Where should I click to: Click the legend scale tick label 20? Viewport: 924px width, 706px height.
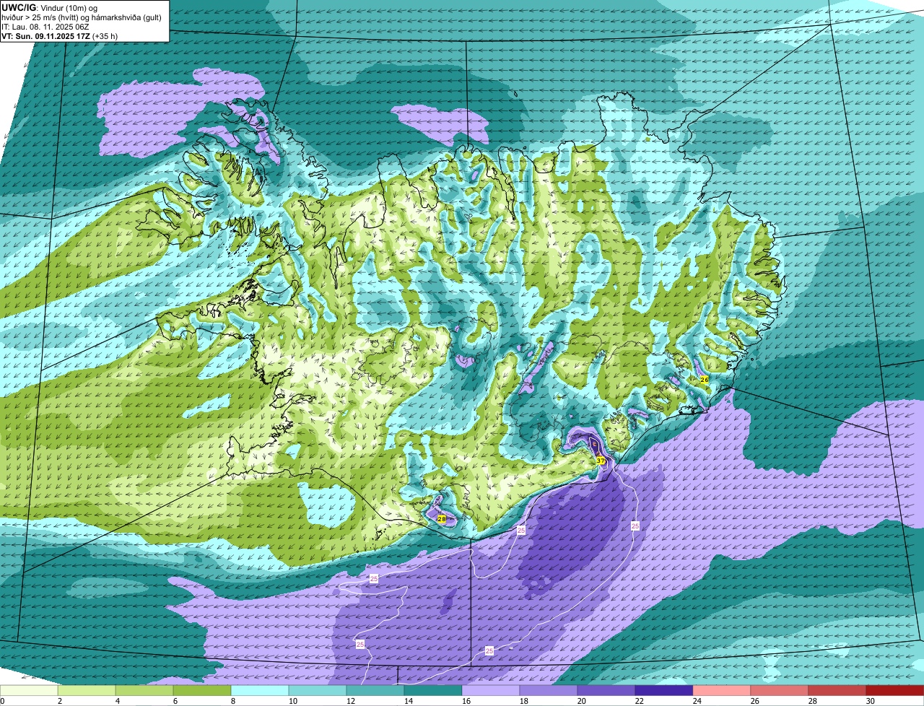pyautogui.click(x=582, y=701)
